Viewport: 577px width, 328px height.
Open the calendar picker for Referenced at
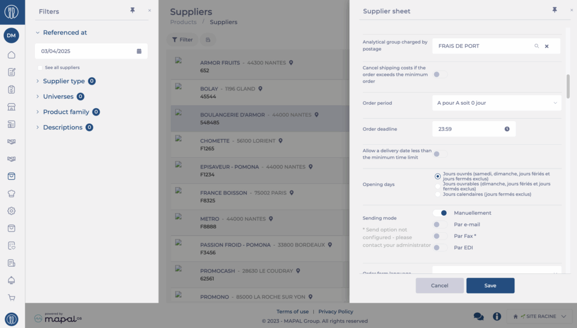139,51
